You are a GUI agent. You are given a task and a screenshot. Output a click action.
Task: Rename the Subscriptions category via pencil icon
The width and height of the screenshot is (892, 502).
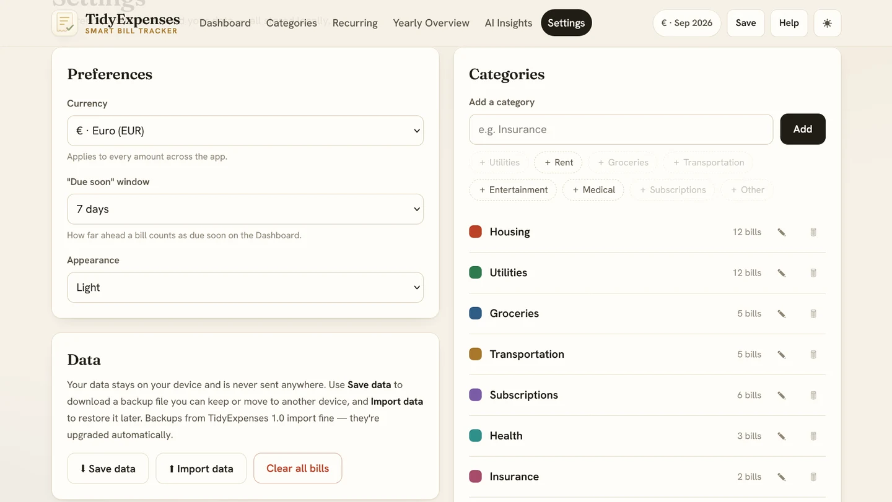point(782,396)
